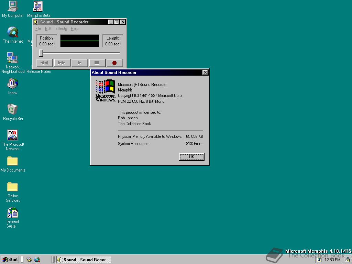Click OK in About Sound Recorder
The image size is (352, 264).
coord(191,157)
